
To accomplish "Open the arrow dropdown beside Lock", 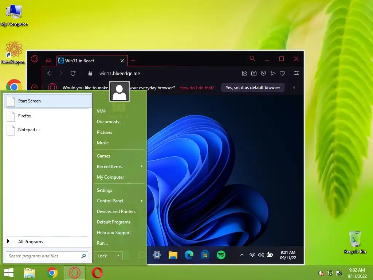I will pos(118,256).
